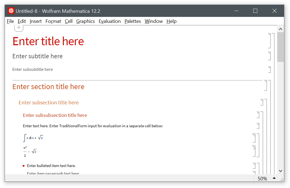Open the zoom magnification popup arrow

coord(274,178)
